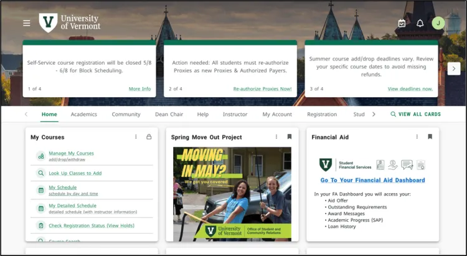Click the Student Financial Services shield logo

pos(326,165)
